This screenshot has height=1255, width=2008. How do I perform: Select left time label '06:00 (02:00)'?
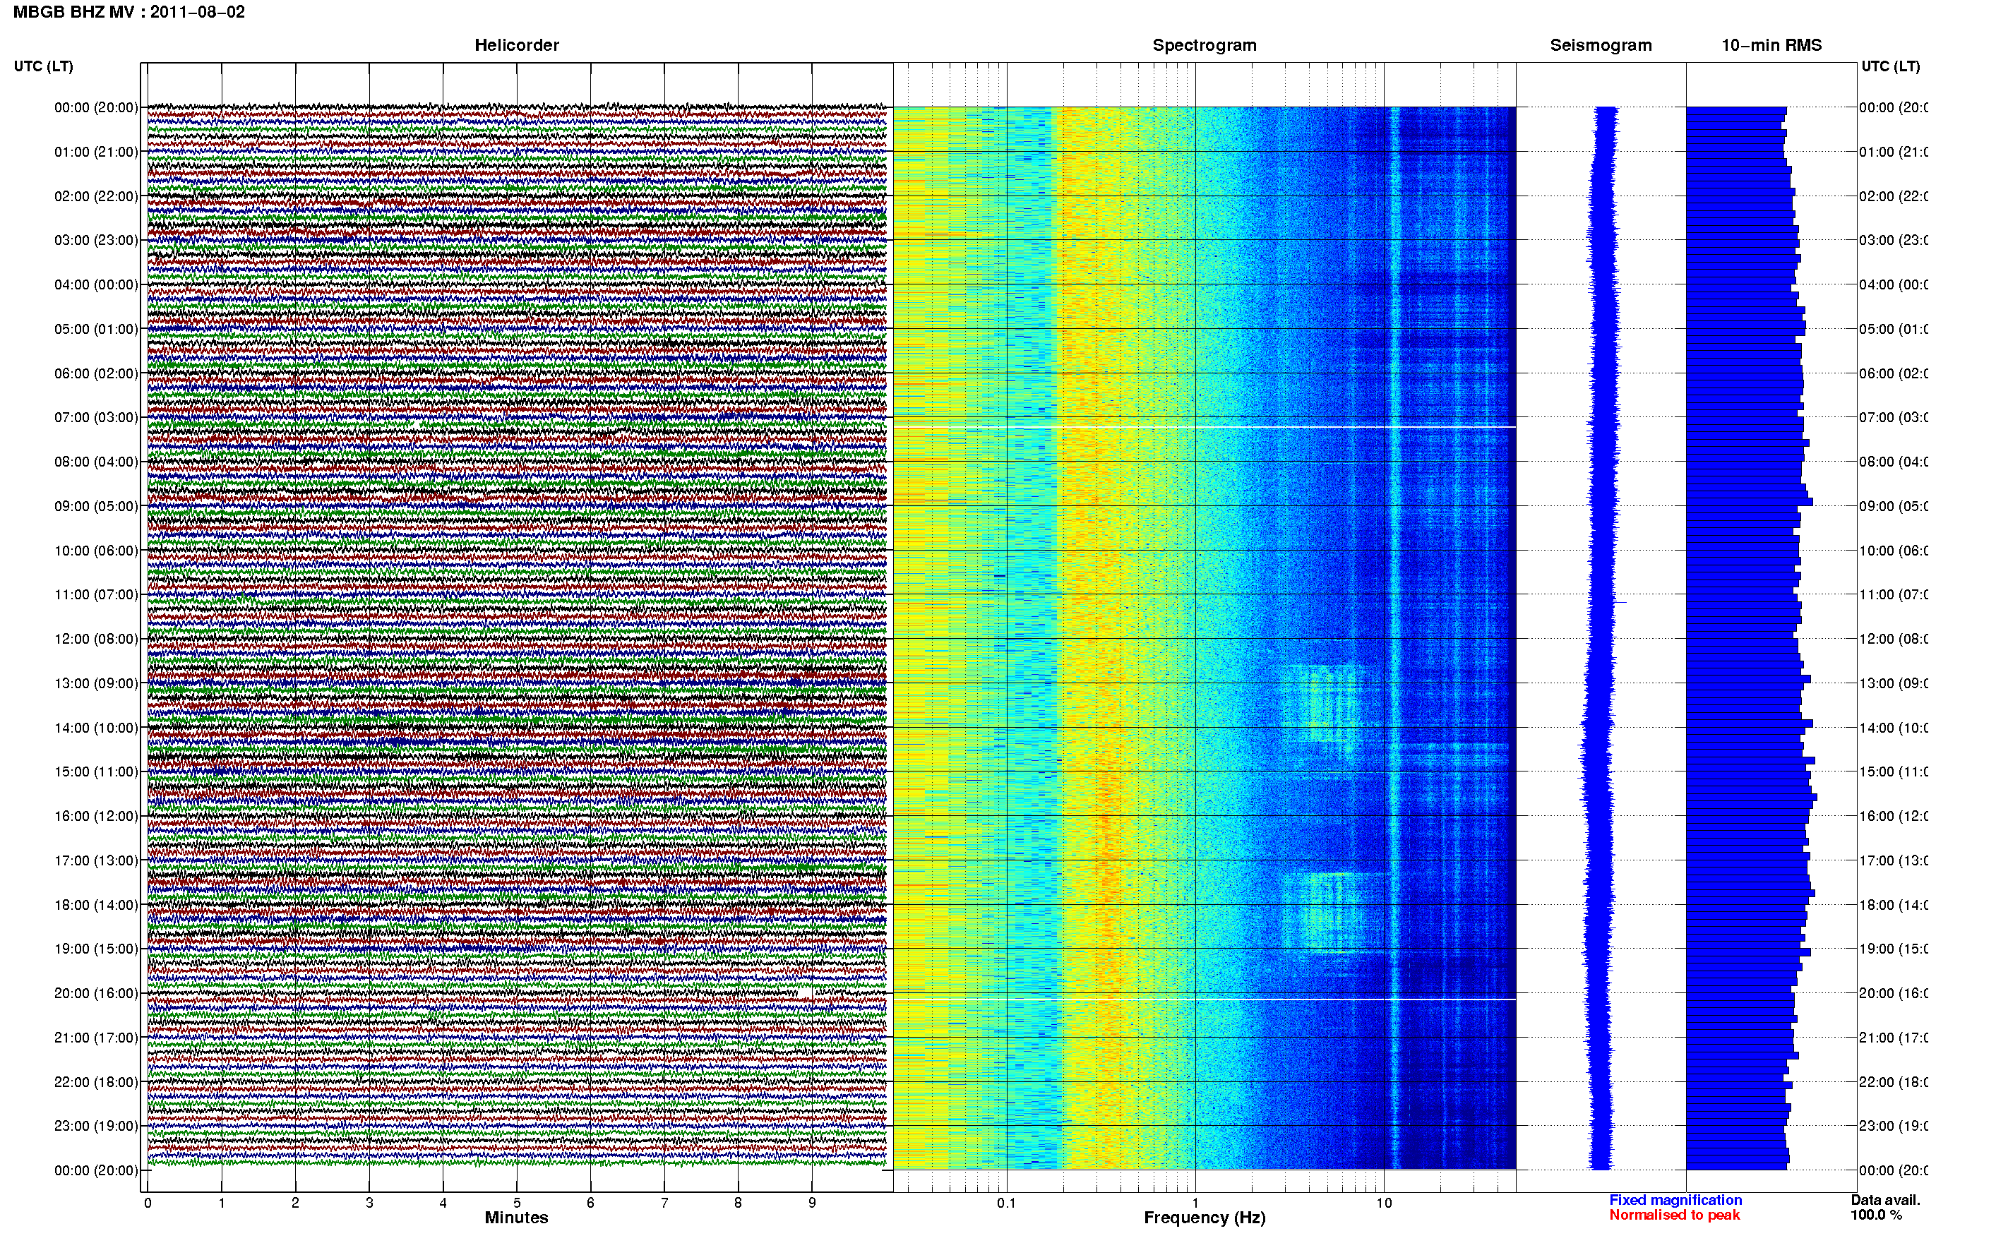click(x=96, y=373)
